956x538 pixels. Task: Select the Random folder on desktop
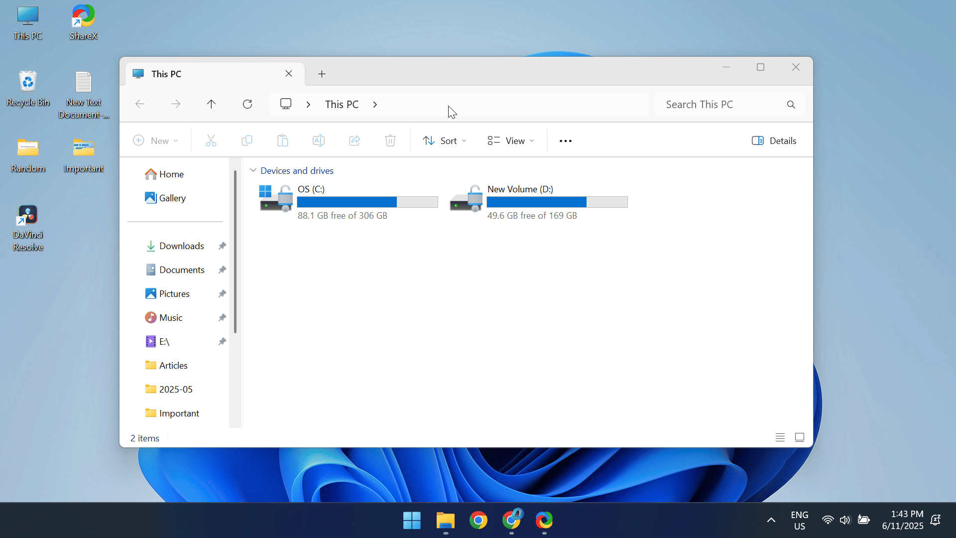[28, 155]
